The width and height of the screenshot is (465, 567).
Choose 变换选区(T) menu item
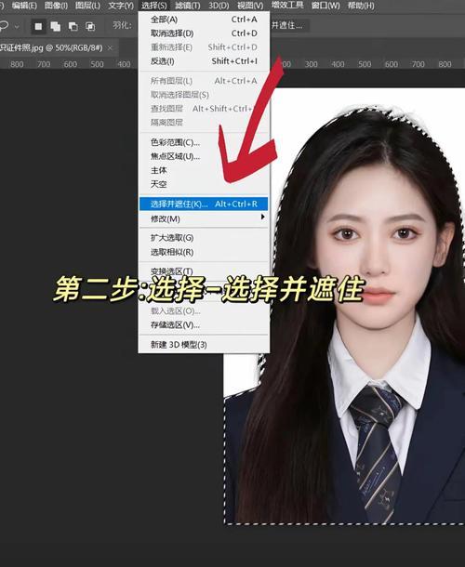[204, 270]
